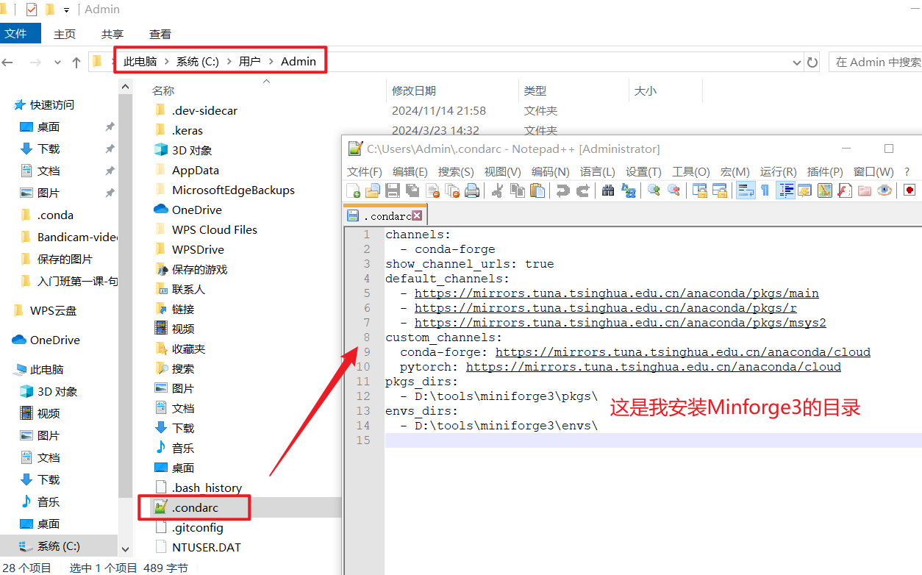Click the tsinghua anaconda/pkgs/main URL link

click(x=616, y=293)
